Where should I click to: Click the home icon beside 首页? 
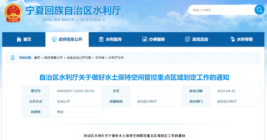point(19,39)
